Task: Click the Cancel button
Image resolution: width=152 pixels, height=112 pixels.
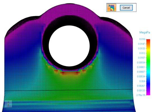Action: click(126, 8)
